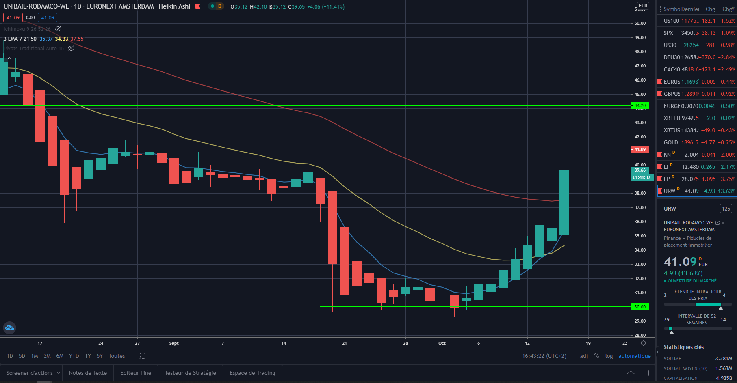Open the 125 badge in URW details
This screenshot has height=383, width=737.
[x=726, y=209]
